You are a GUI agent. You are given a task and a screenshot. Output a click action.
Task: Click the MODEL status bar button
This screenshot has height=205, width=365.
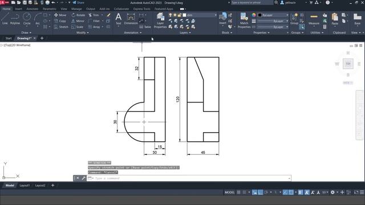[229, 192]
